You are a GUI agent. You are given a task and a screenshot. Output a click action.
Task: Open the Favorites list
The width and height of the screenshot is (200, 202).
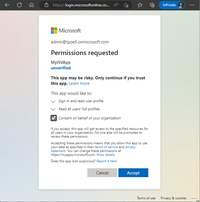(x=140, y=5)
